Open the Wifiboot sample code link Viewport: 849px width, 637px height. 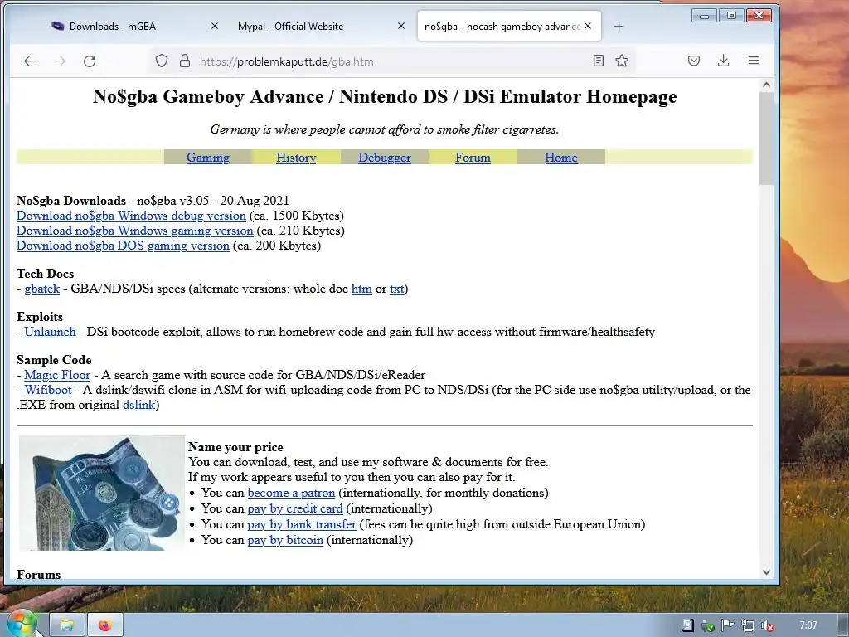coord(47,390)
